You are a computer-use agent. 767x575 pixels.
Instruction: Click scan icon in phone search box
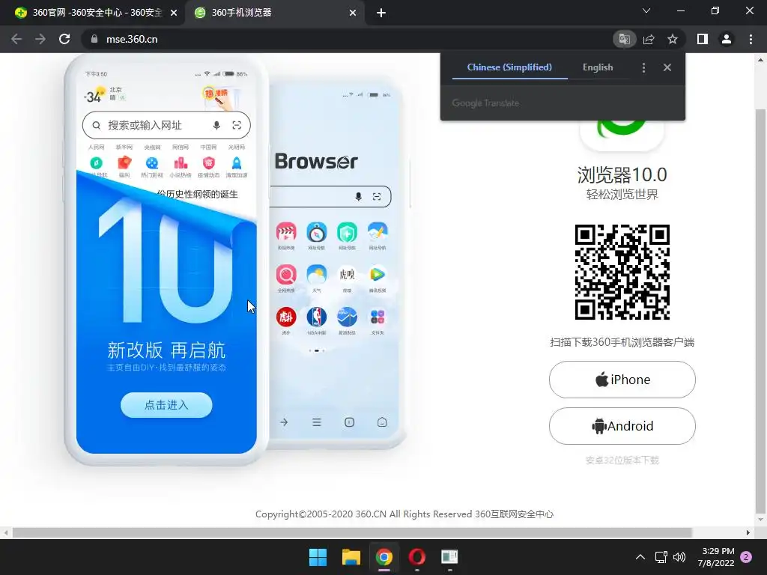[237, 125]
